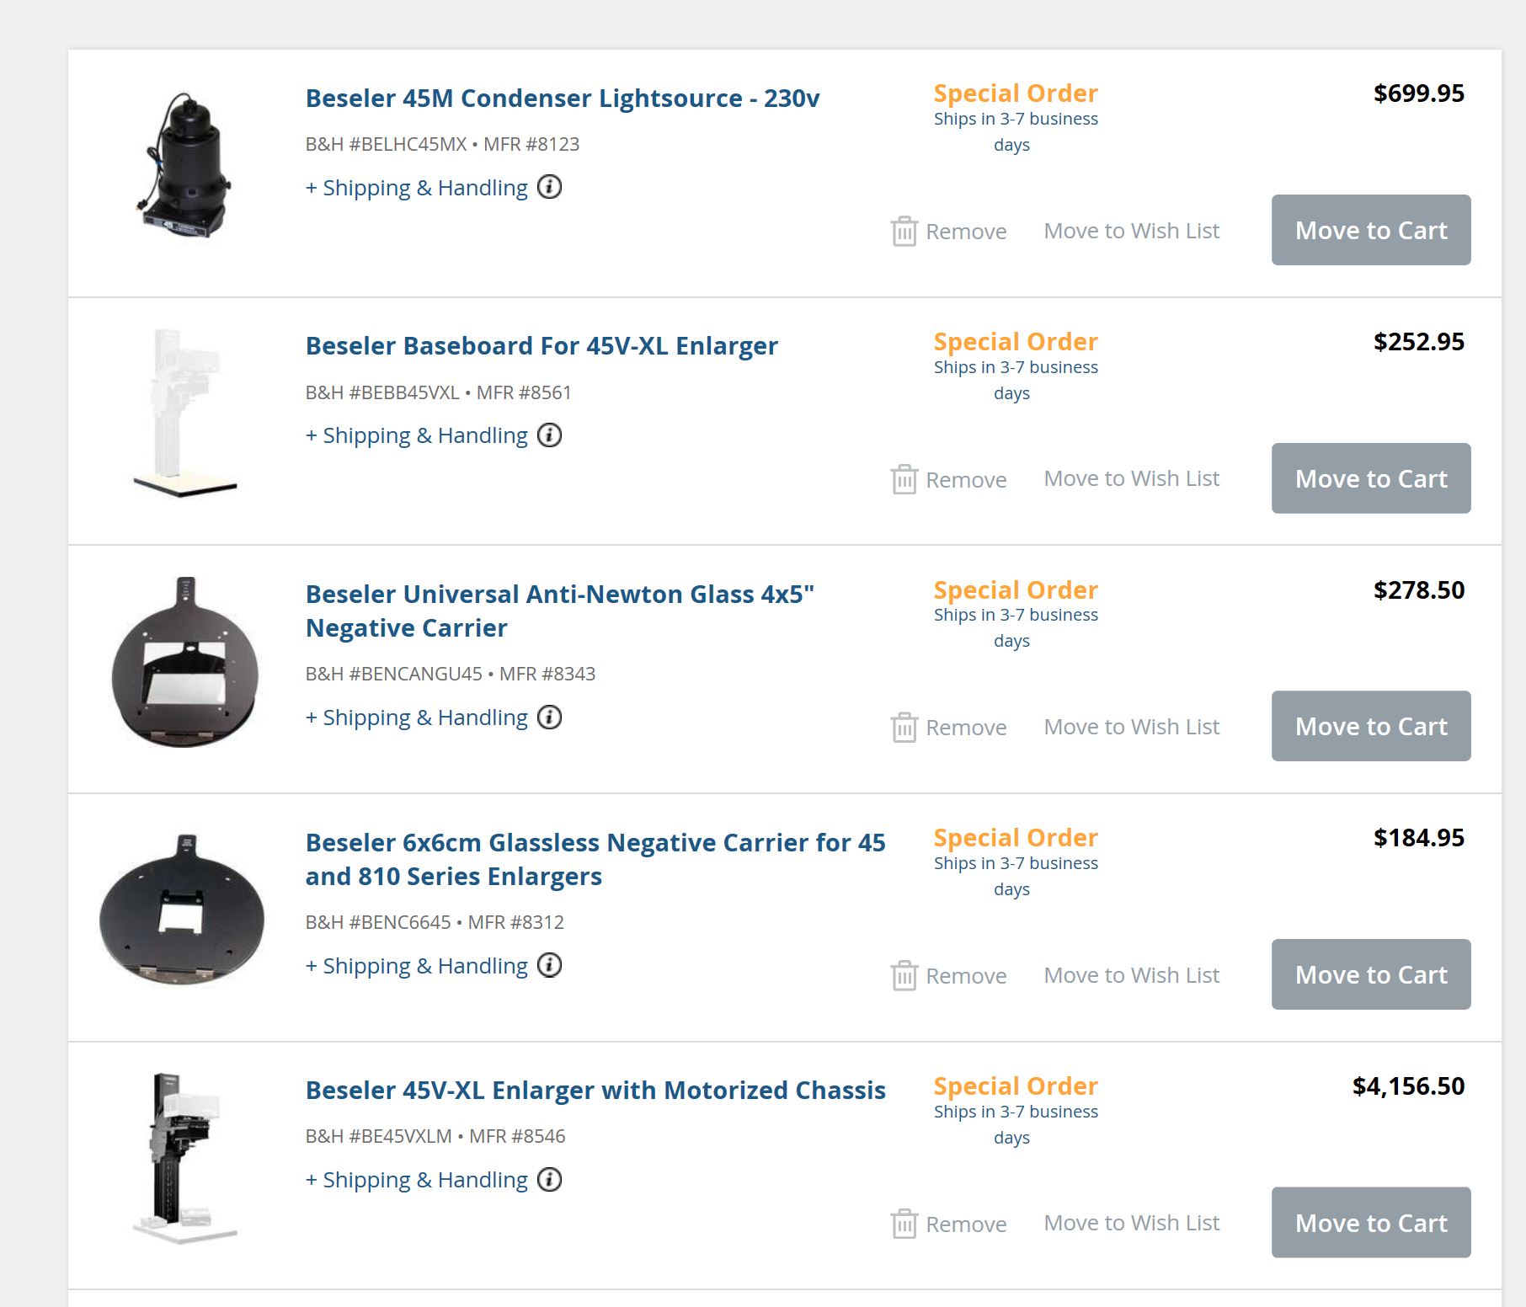Viewport: 1526px width, 1307px height.
Task: Move 6x6cm Glassless carrier to Wish List
Action: (x=1131, y=975)
